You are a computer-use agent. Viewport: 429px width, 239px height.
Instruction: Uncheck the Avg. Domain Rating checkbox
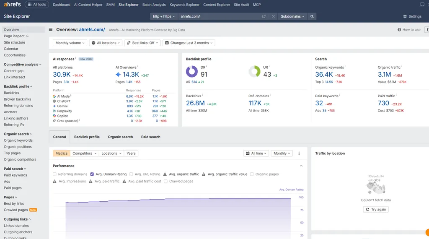[x=92, y=174]
